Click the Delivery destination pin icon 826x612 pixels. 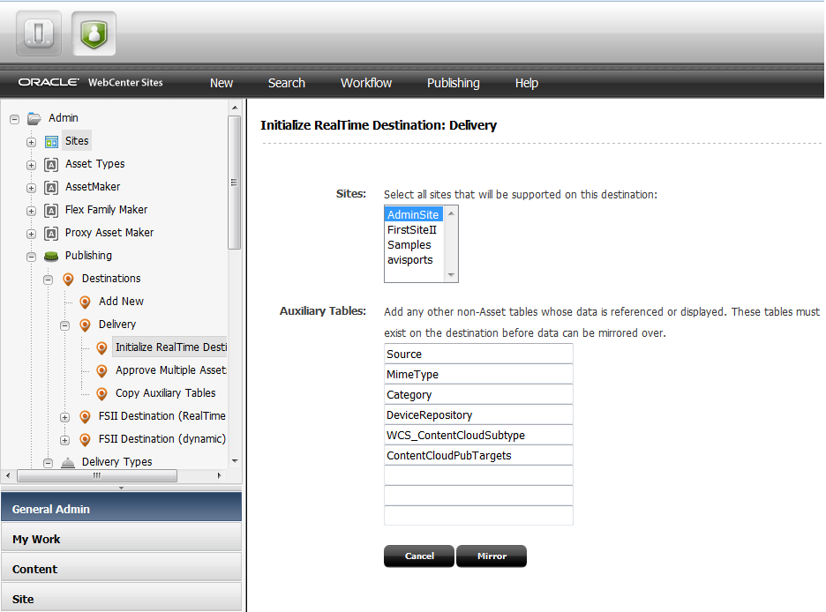pos(85,325)
